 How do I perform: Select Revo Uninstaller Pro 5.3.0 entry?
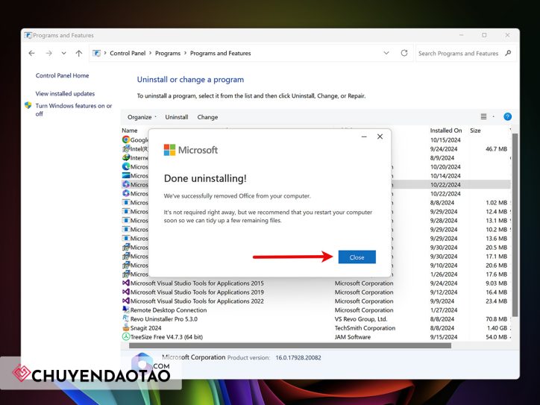(164, 319)
